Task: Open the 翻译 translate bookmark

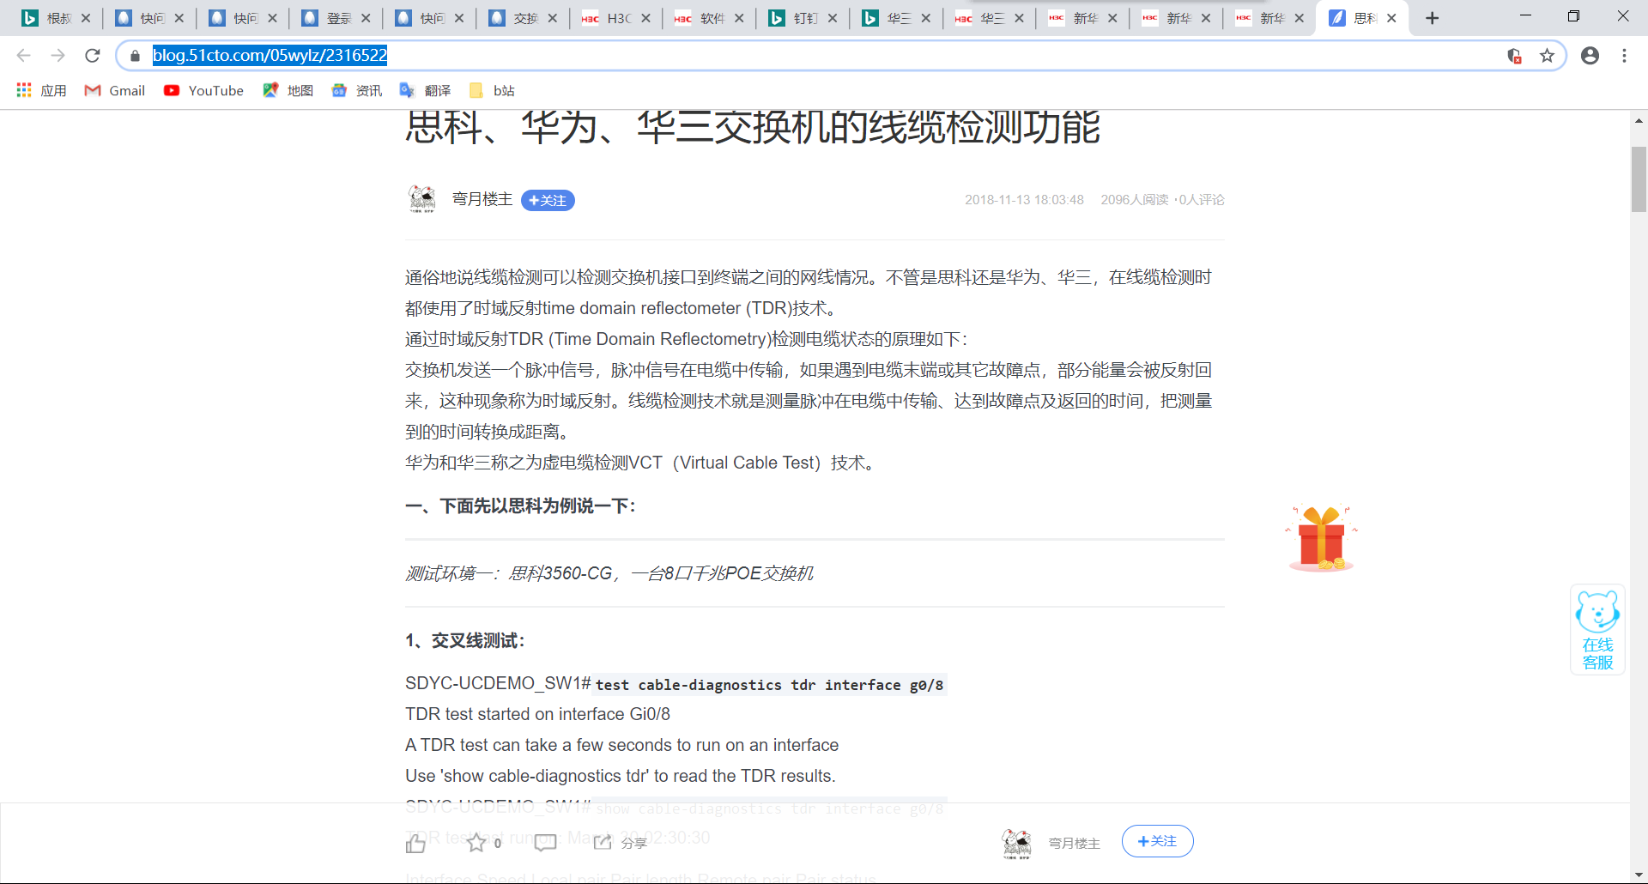Action: click(x=425, y=90)
